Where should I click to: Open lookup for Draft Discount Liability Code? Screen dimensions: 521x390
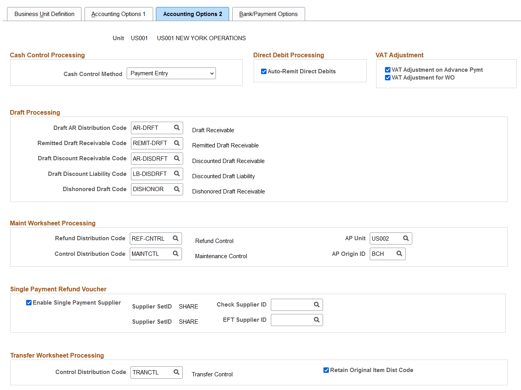176,174
